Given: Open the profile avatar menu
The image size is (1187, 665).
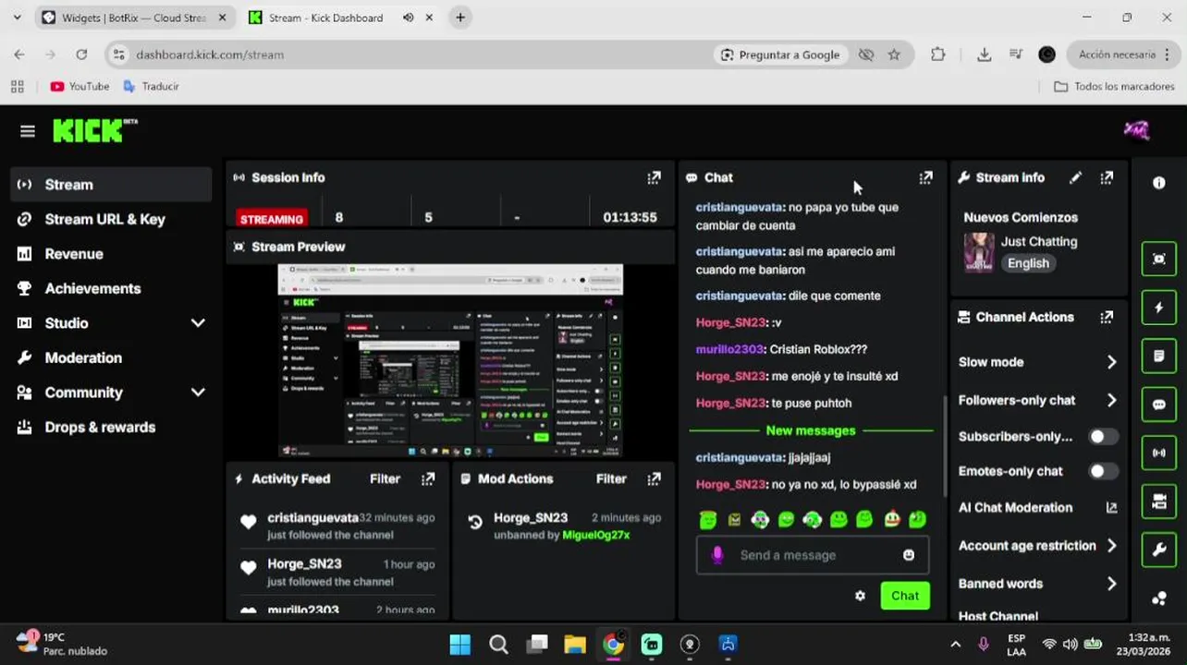Looking at the screenshot, I should point(1136,130).
